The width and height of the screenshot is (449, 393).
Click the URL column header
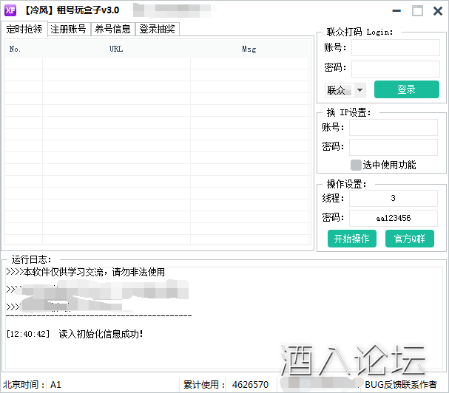click(x=116, y=49)
